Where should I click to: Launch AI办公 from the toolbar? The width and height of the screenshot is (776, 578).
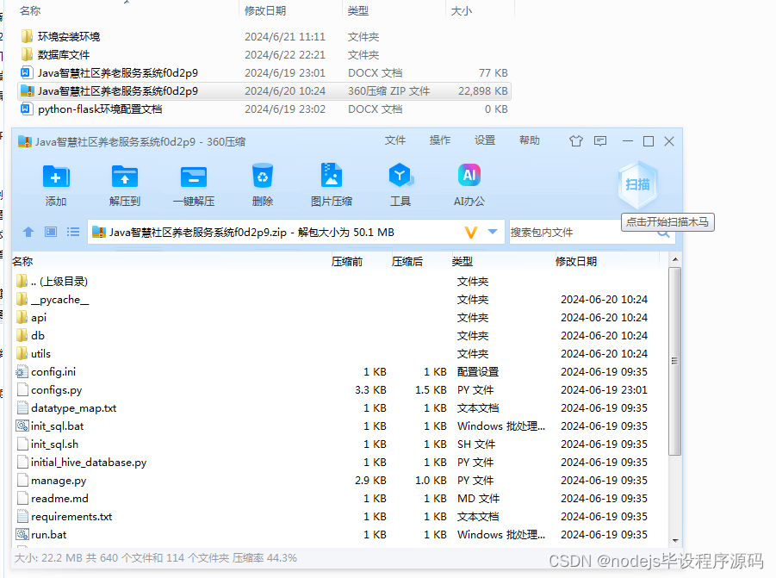point(469,181)
